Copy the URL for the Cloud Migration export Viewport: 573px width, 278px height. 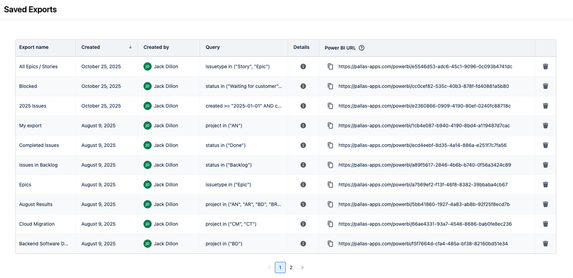pyautogui.click(x=330, y=224)
